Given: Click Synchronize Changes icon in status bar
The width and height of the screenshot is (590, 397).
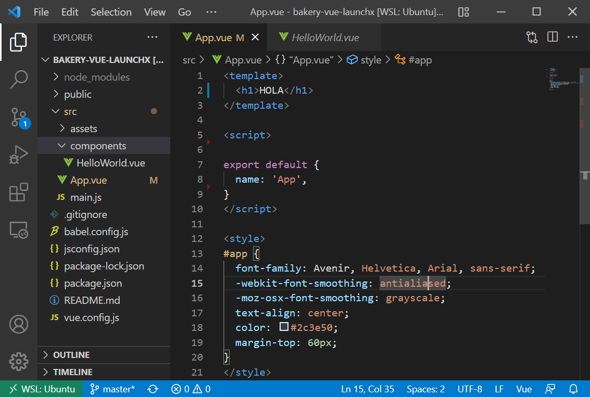Looking at the screenshot, I should (x=153, y=389).
